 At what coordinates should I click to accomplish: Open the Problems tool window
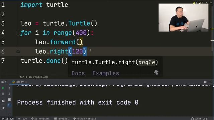click(40, 119)
